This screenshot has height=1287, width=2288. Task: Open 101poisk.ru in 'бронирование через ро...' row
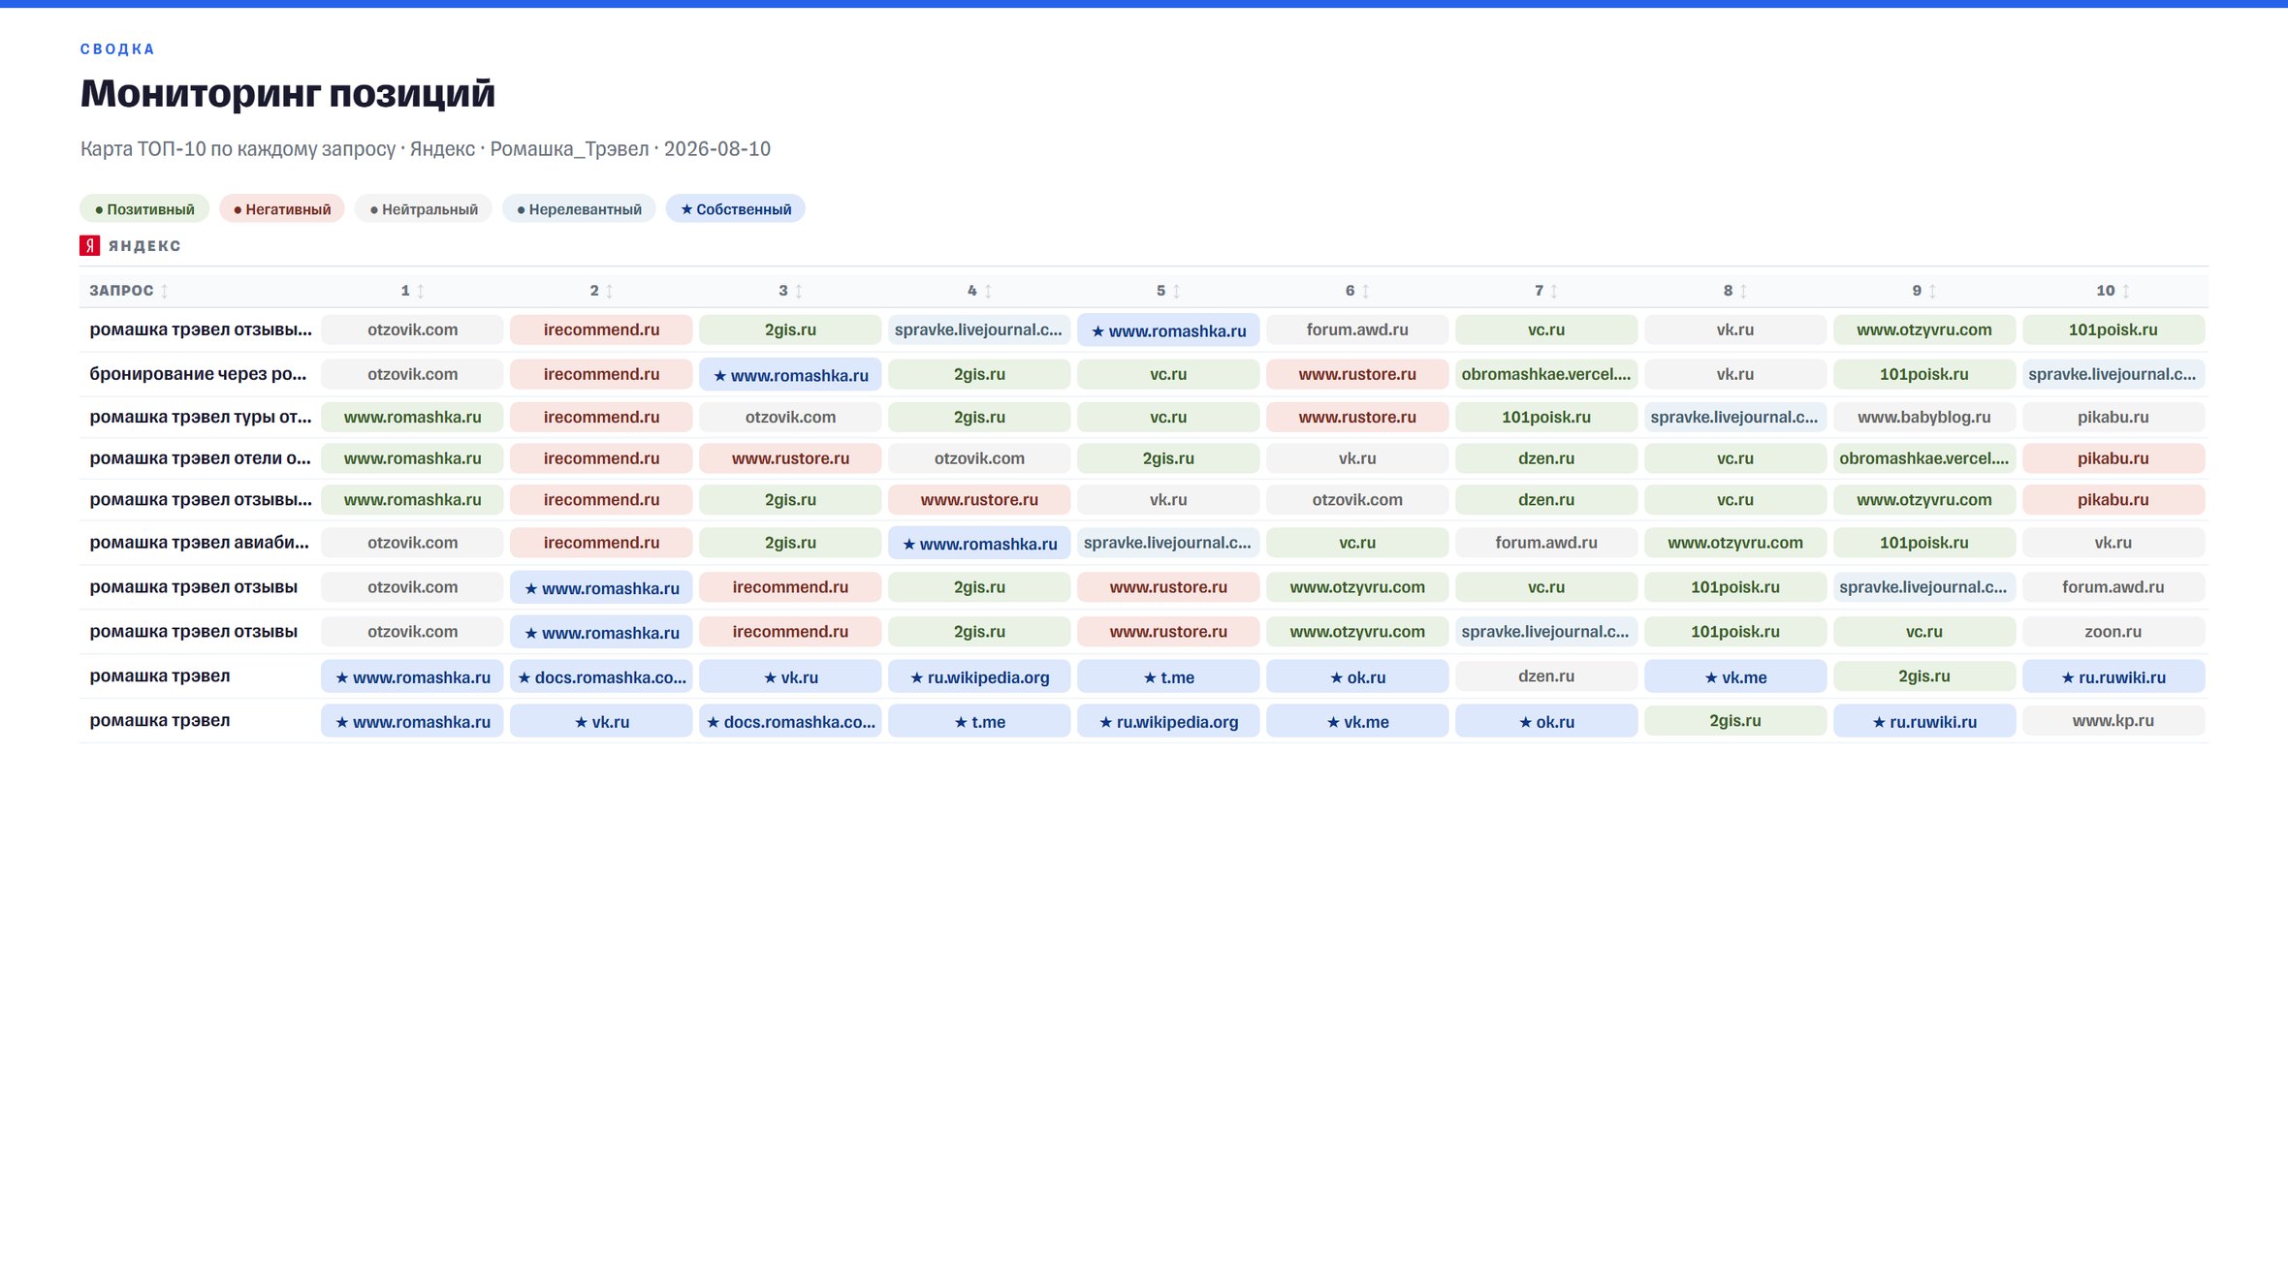pos(1924,374)
